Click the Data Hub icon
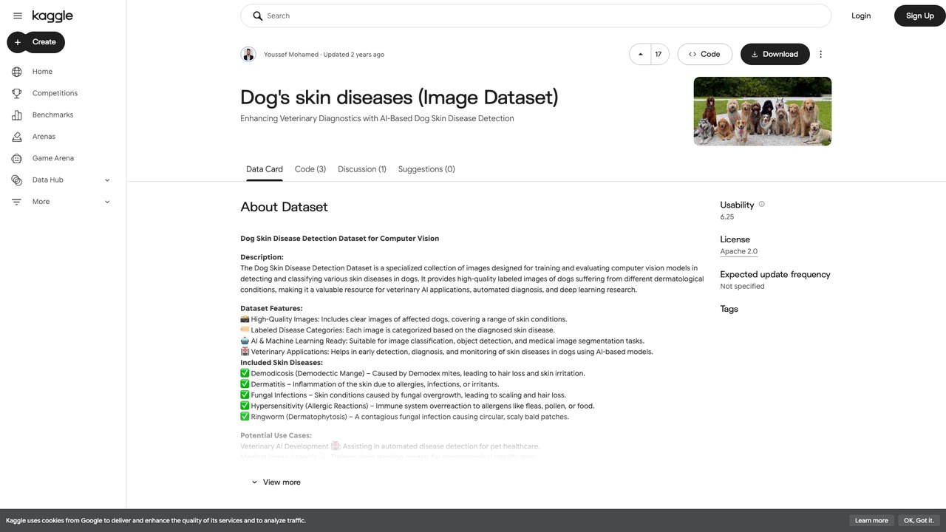Image resolution: width=946 pixels, height=532 pixels. [x=17, y=180]
